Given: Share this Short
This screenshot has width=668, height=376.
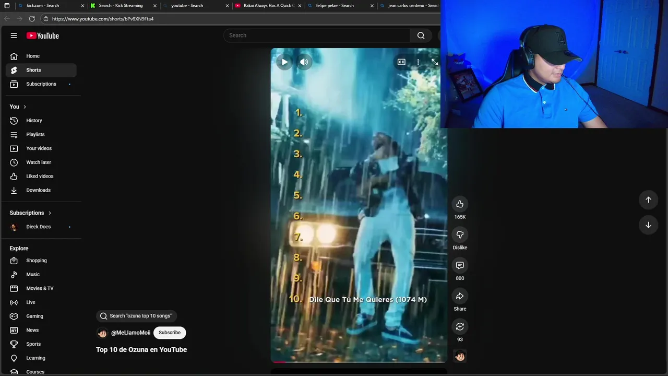Looking at the screenshot, I should [460, 296].
